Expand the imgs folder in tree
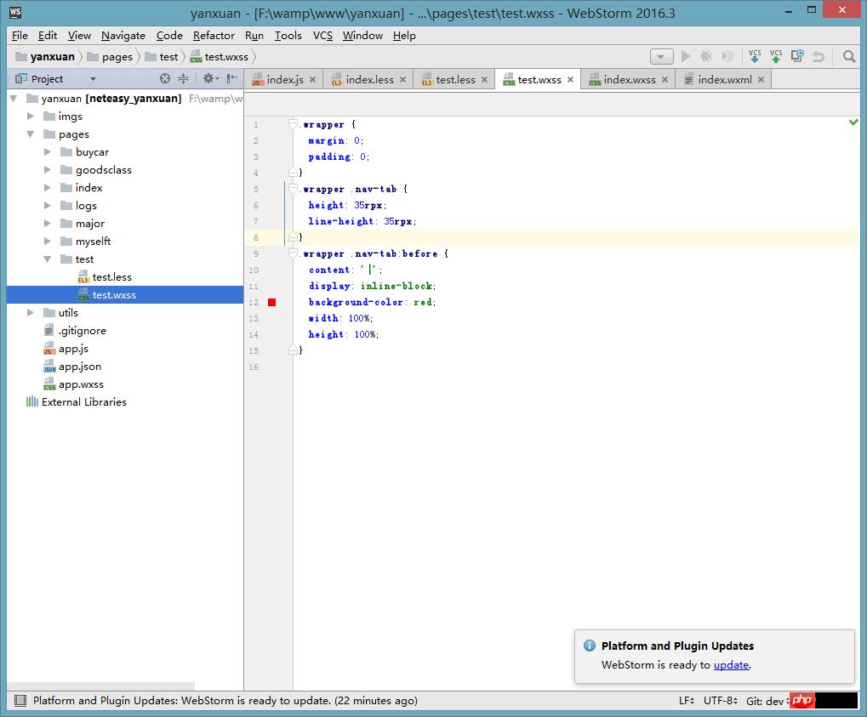The image size is (867, 717). pos(31,117)
